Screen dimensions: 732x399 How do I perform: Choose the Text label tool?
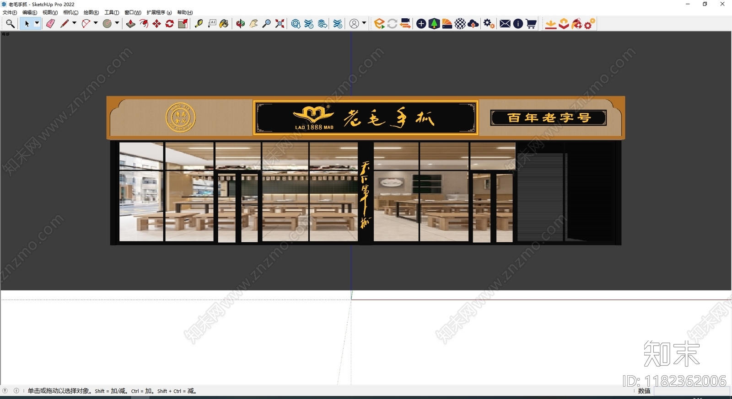[x=212, y=24]
